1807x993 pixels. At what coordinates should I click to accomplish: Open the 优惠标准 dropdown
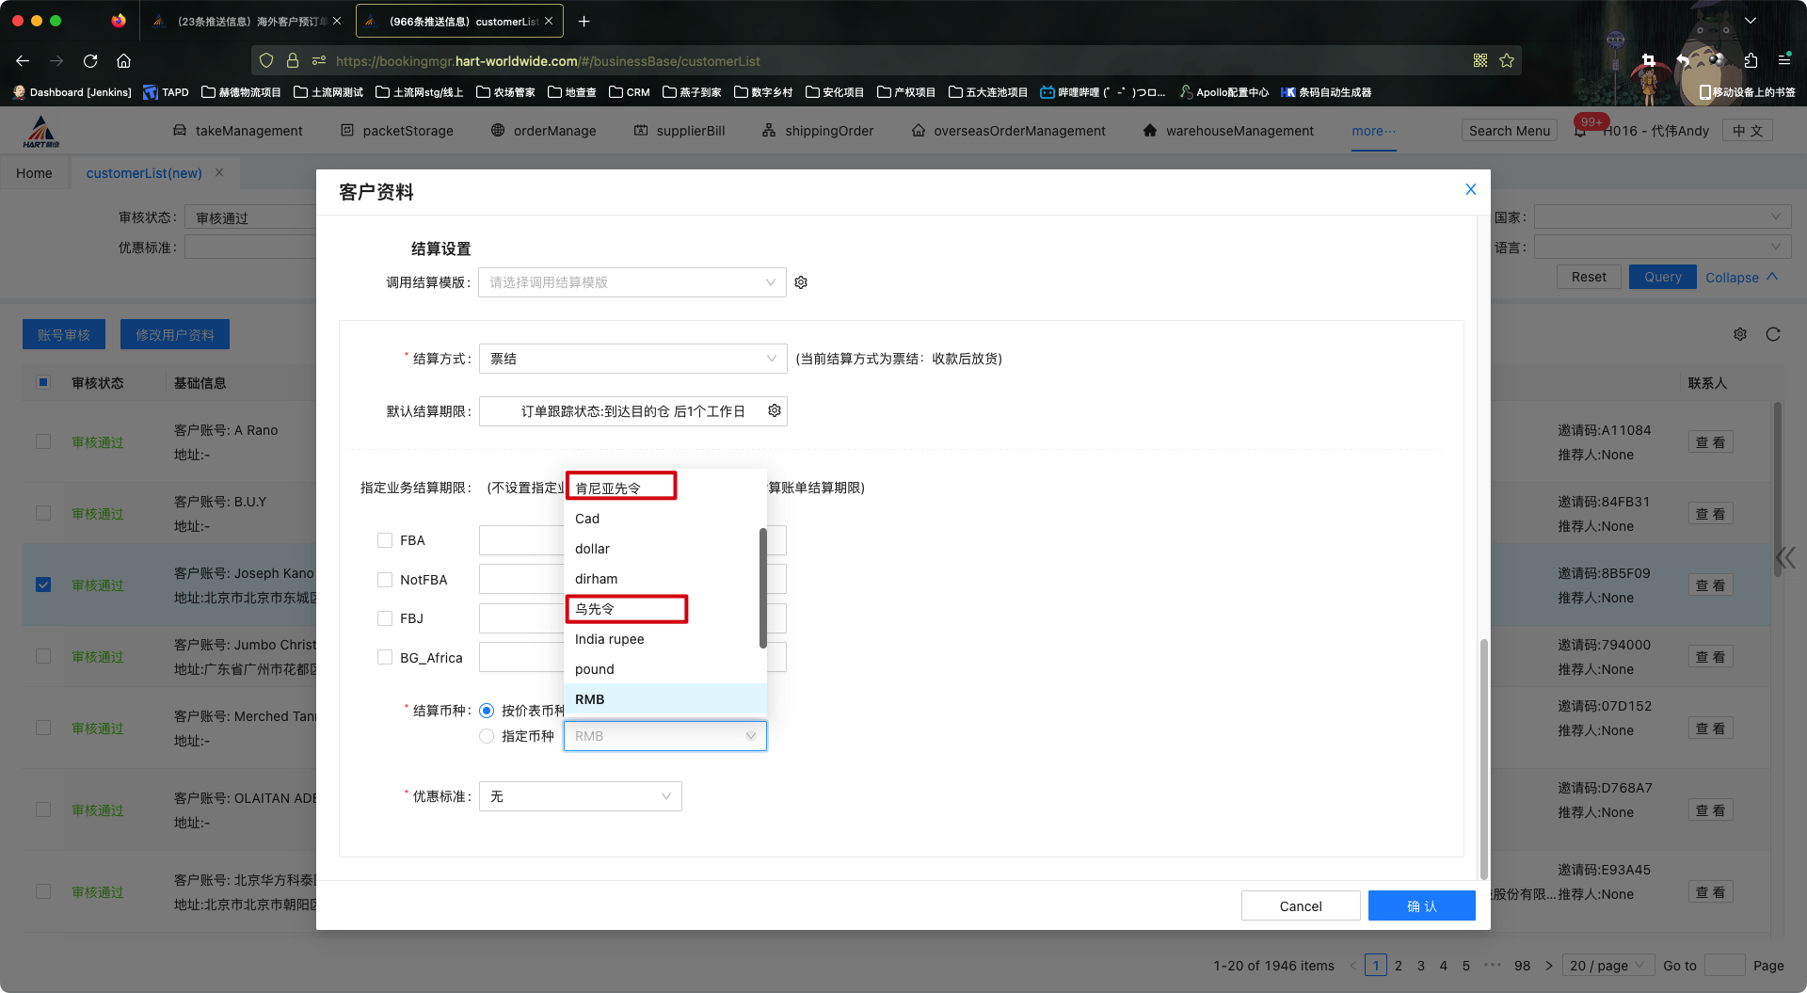(580, 796)
